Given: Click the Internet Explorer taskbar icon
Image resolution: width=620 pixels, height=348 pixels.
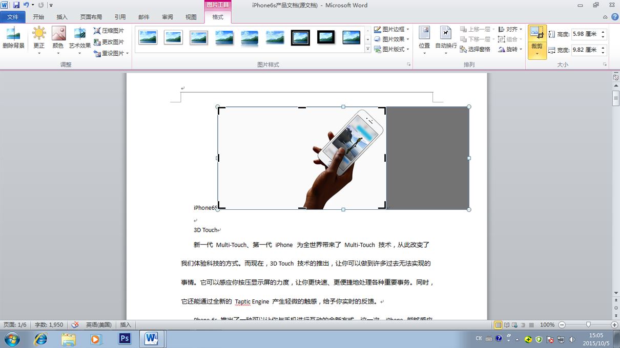Looking at the screenshot, I should [40, 339].
